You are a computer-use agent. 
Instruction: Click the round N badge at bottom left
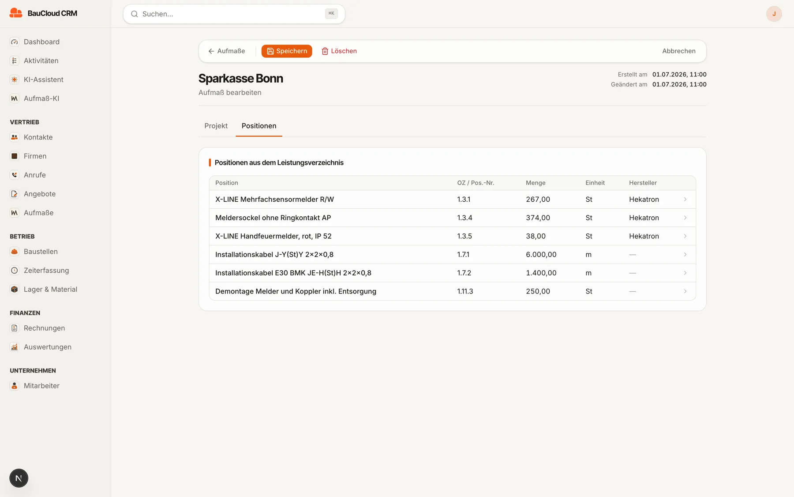pyautogui.click(x=19, y=478)
